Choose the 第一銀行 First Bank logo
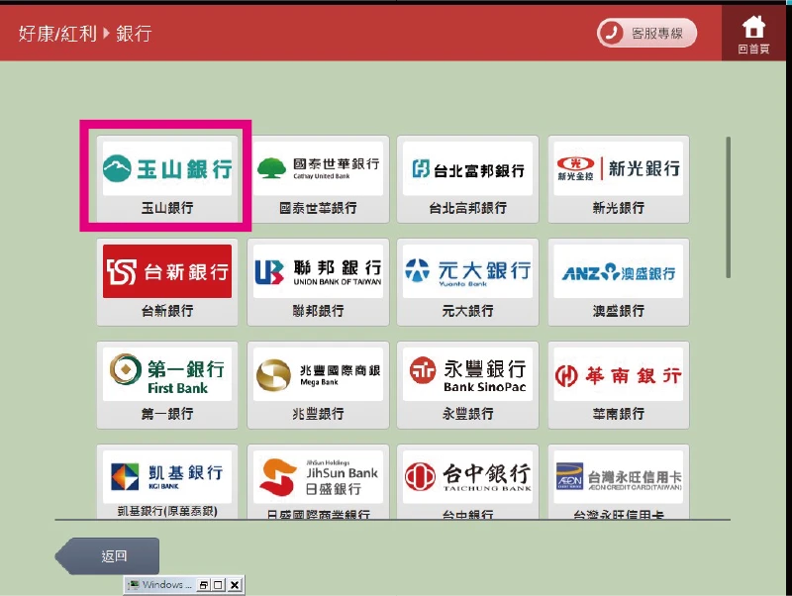 click(167, 374)
